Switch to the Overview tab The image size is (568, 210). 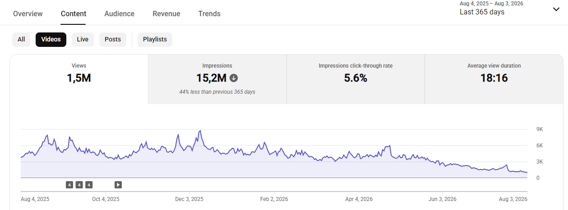click(x=28, y=14)
